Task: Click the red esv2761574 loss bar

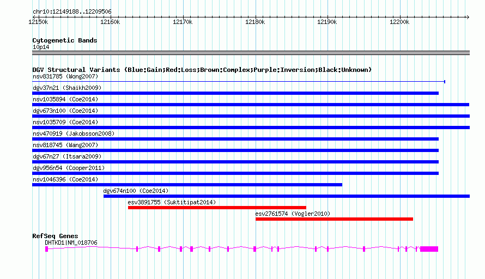Action: pos(335,219)
